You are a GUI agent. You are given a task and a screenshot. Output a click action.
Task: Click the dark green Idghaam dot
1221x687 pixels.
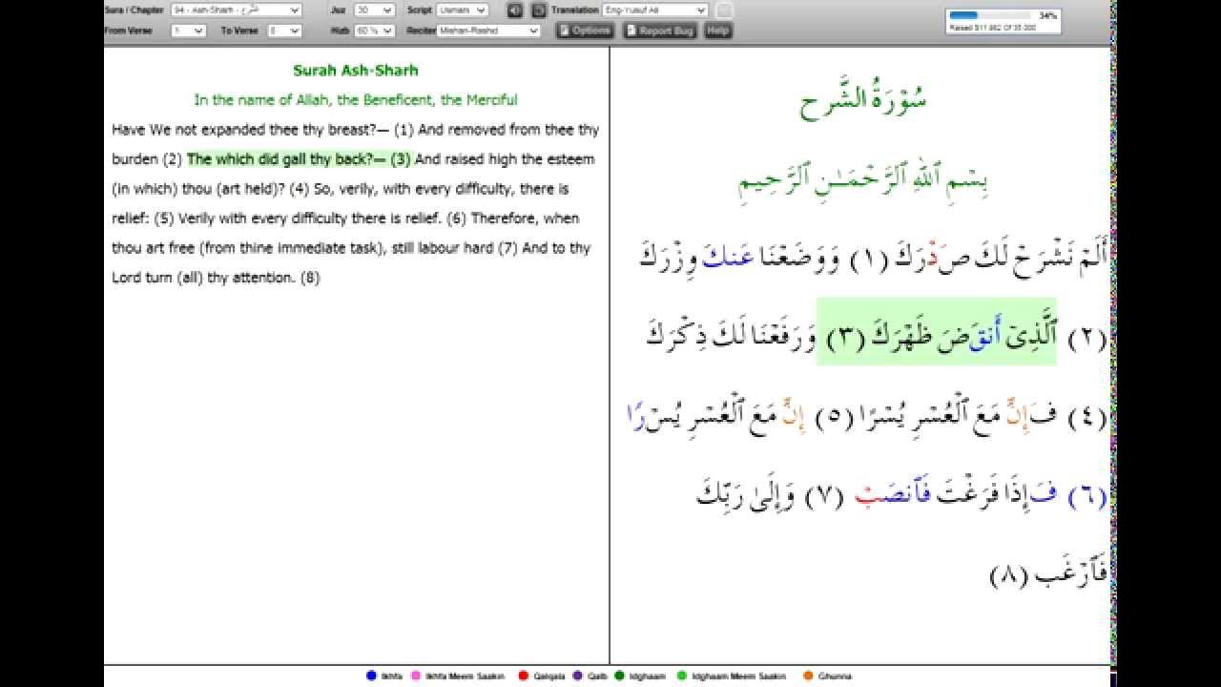coord(618,676)
